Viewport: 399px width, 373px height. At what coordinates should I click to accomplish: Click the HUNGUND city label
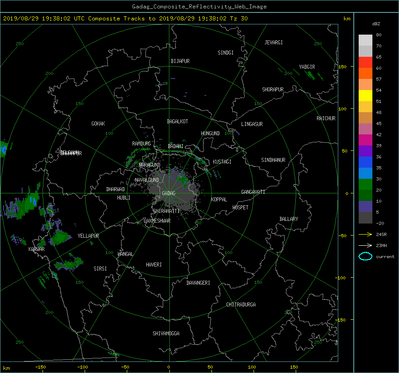tap(210, 133)
